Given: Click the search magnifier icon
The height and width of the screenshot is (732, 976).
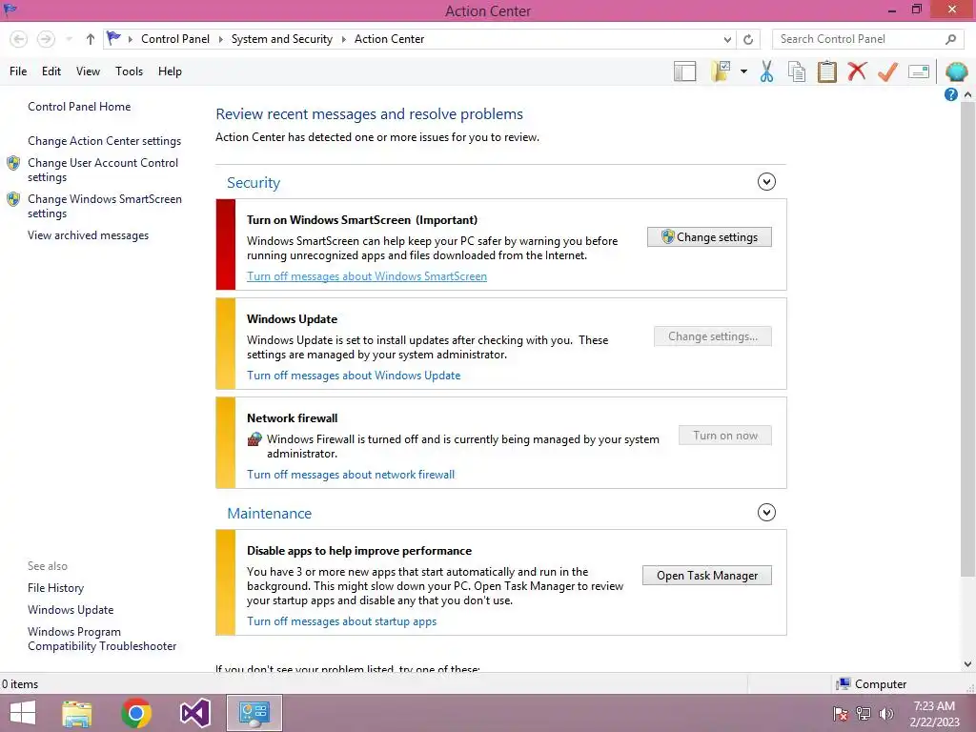Looking at the screenshot, I should pyautogui.click(x=950, y=39).
